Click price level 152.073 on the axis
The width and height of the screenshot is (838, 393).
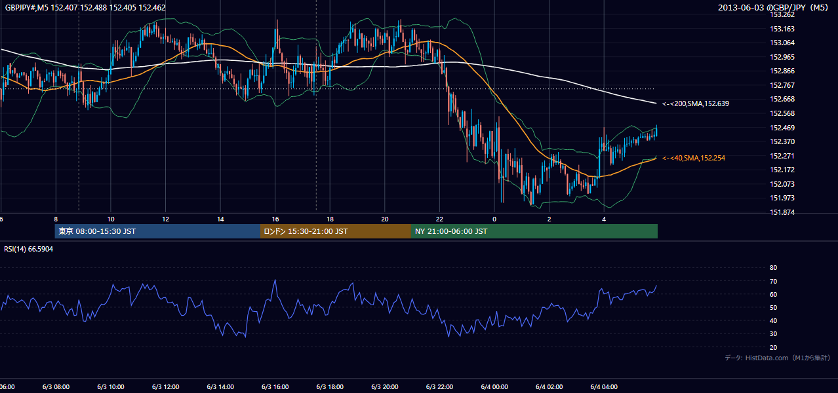(x=782, y=184)
